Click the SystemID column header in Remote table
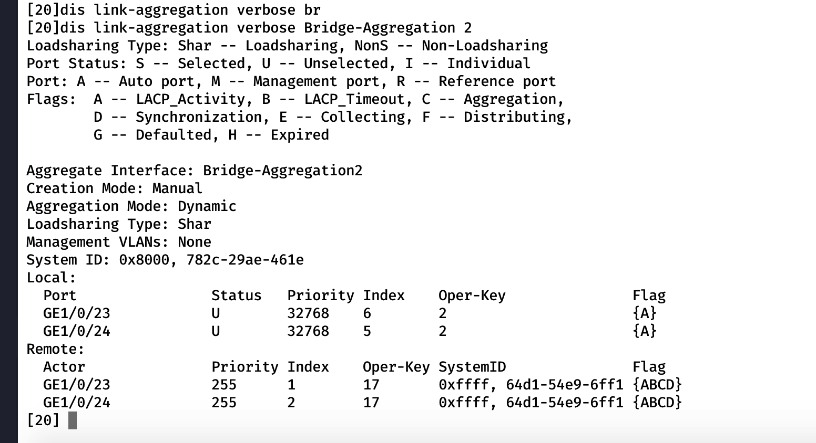The width and height of the screenshot is (816, 443). (x=472, y=367)
